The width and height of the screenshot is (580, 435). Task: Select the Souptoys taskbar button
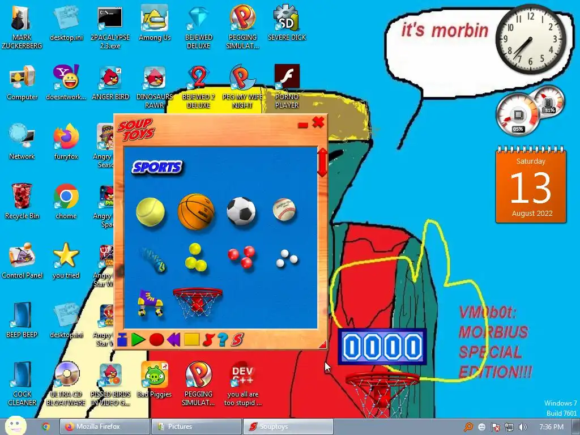(288, 427)
